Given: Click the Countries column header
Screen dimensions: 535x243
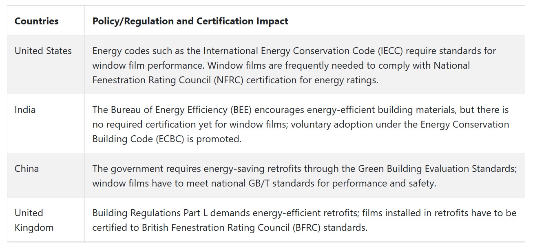Looking at the screenshot, I should 36,21.
